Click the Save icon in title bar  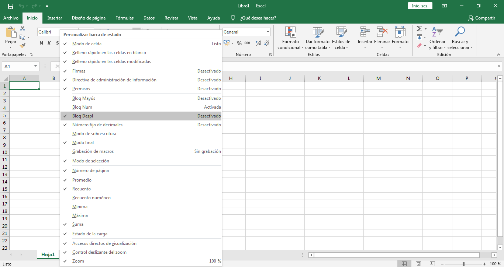click(10, 6)
